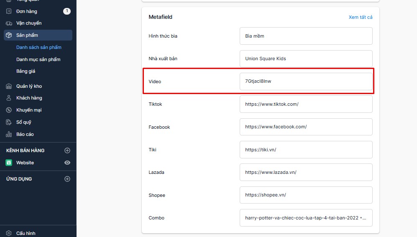
Task: Edit the Combo field with harry-potter value
Action: (x=306, y=218)
